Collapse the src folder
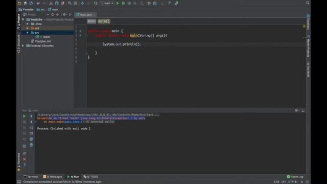327x184 pixels. (x=28, y=33)
